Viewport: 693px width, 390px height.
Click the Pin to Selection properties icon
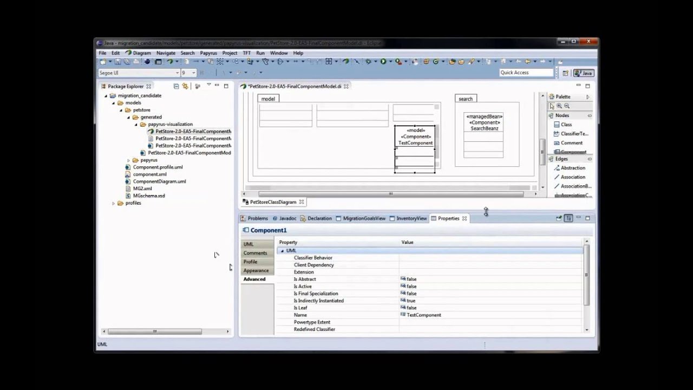click(559, 218)
